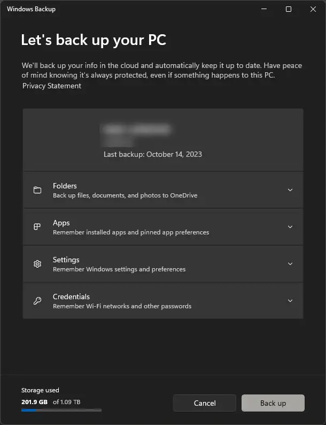Click the 'Folders' title text

point(65,186)
